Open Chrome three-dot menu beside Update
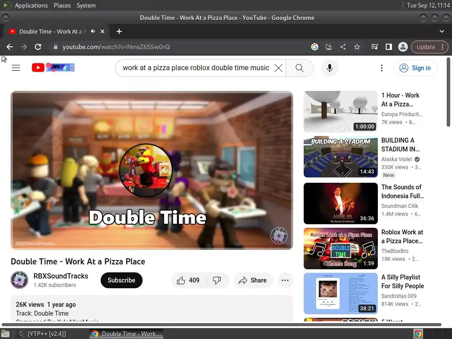Viewport: 452px width, 339px height. [442, 47]
